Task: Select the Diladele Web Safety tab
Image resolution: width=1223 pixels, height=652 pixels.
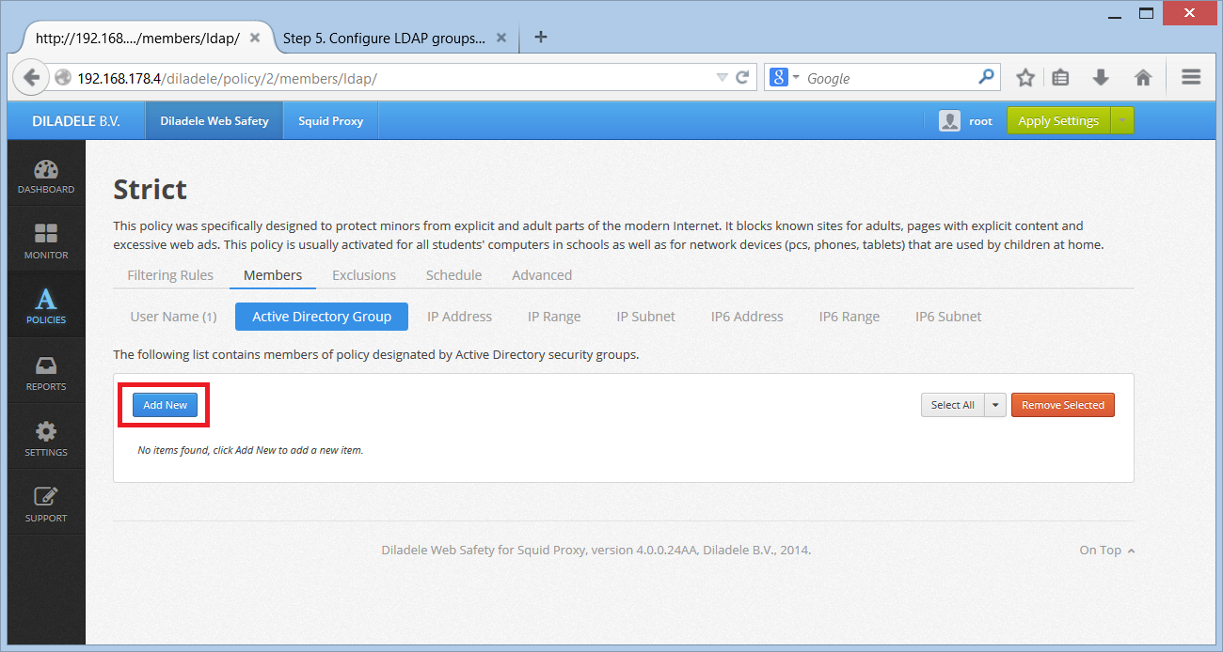Action: coord(214,121)
